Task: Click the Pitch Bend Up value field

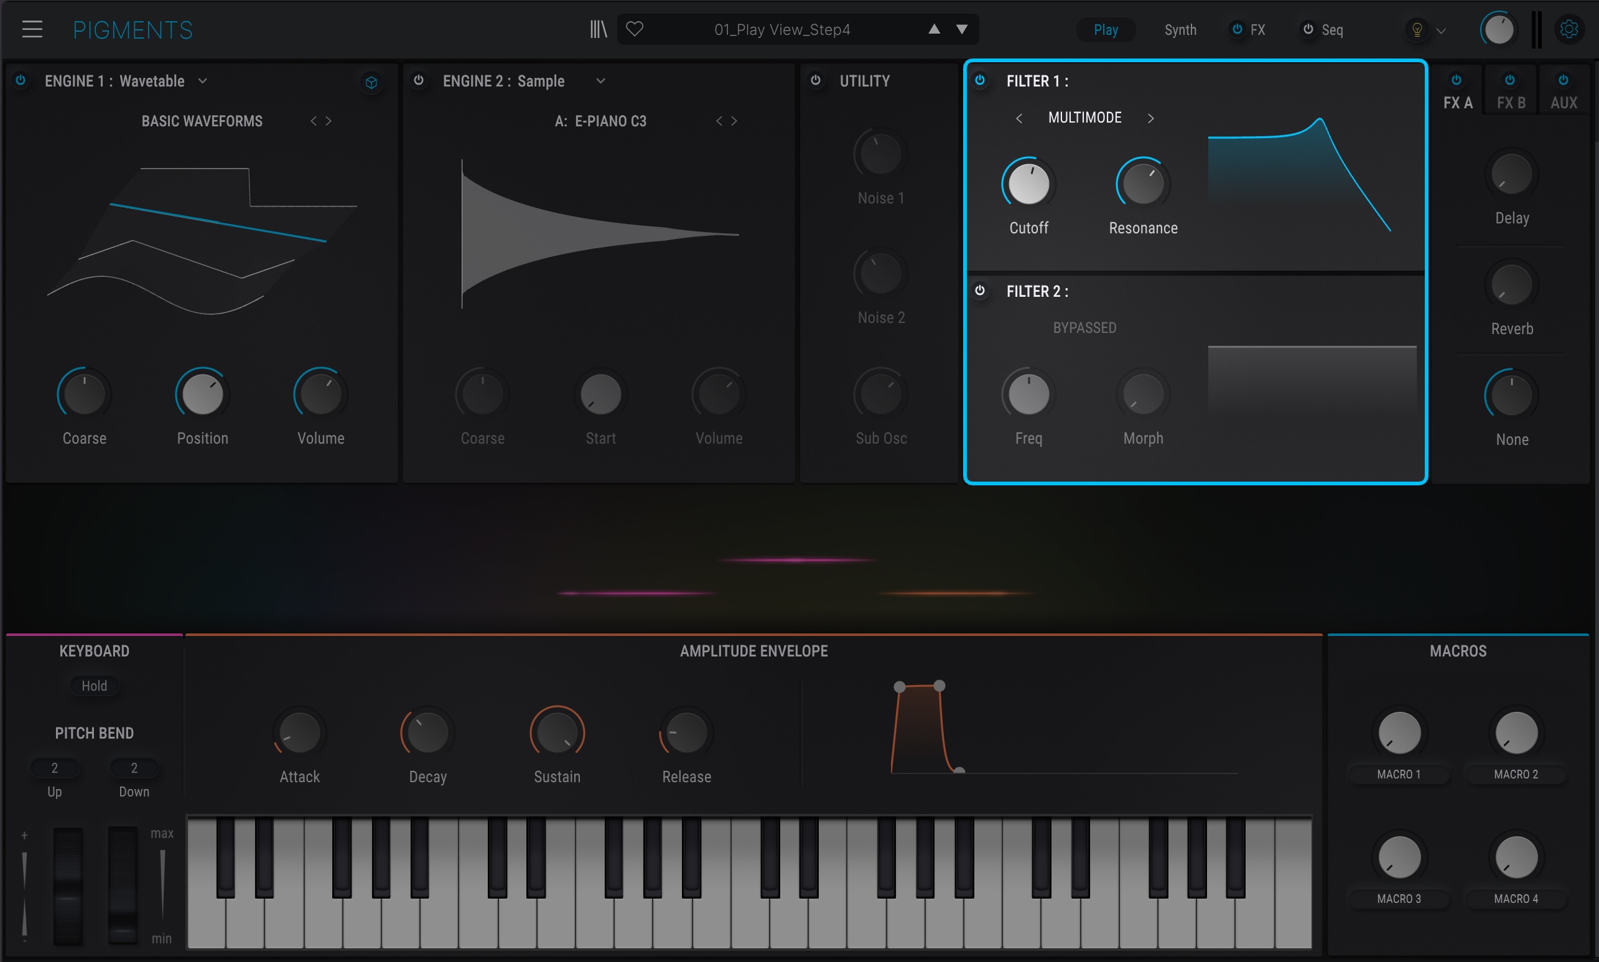Action: [x=55, y=768]
